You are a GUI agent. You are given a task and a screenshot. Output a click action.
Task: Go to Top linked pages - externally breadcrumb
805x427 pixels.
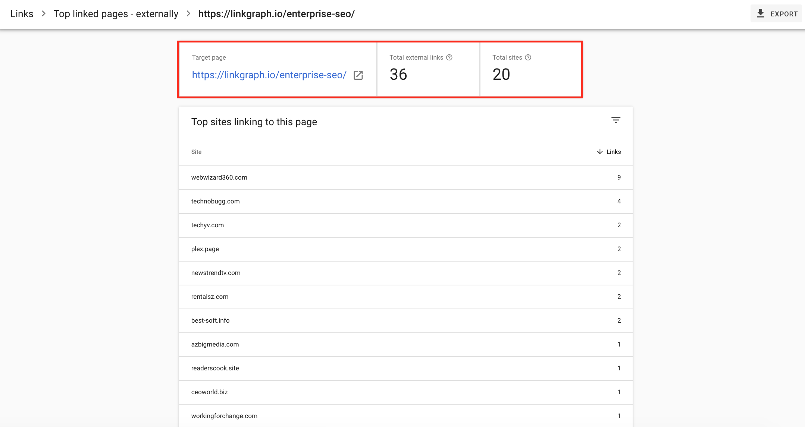coord(116,14)
